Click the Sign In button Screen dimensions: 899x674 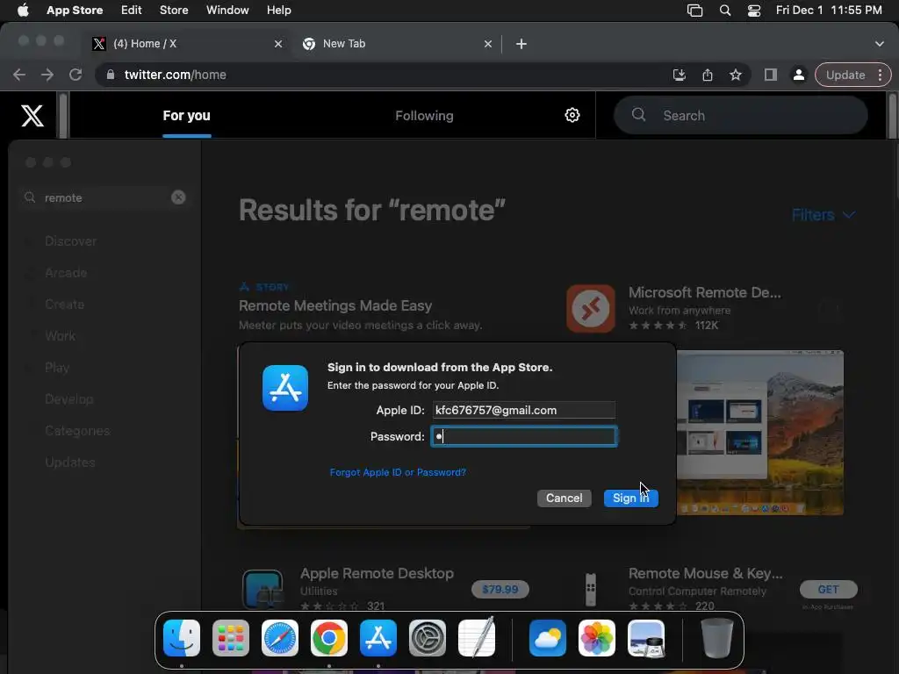(630, 498)
